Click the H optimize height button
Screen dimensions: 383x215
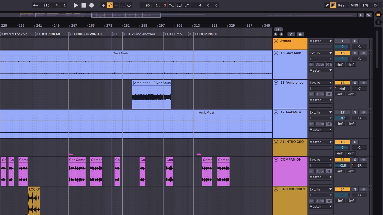coord(361,15)
